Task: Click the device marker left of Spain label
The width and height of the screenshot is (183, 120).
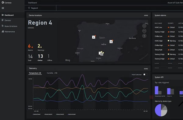Action: coord(94,37)
